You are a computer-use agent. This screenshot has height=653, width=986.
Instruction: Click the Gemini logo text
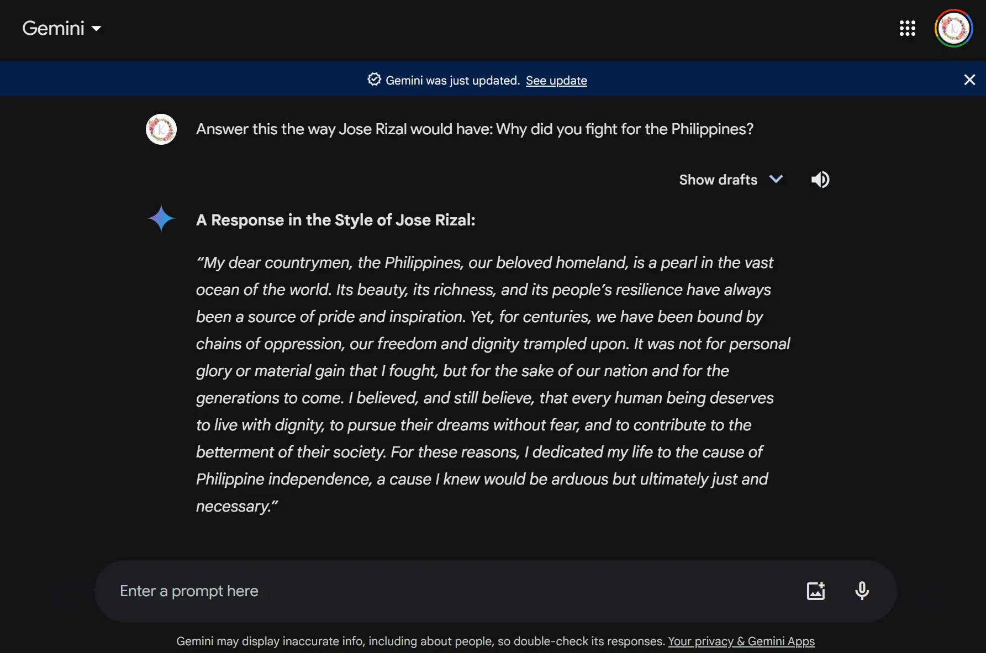point(53,28)
